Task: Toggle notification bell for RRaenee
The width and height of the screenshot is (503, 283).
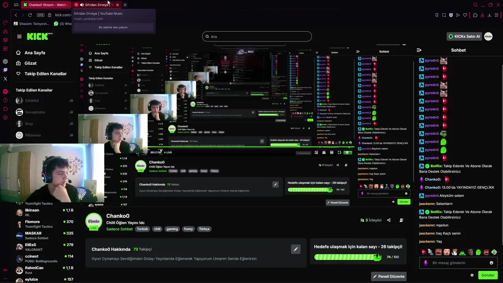Action: click(x=71, y=135)
